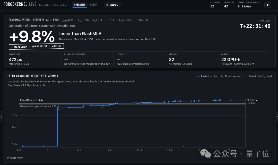
Task: Click the T+22:31:46 clock readout
Action: [x=255, y=26]
